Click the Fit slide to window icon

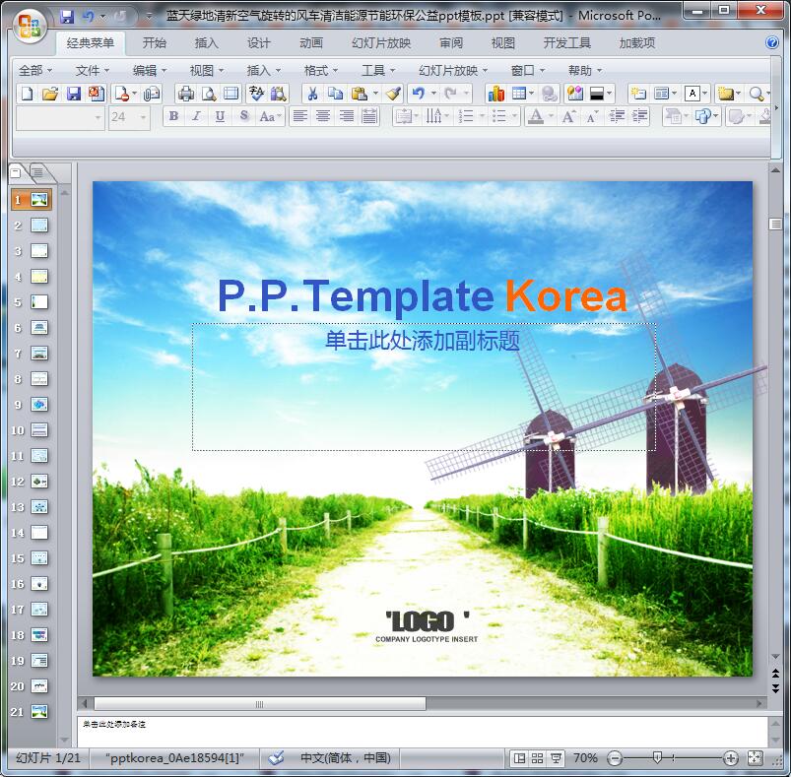coord(756,758)
